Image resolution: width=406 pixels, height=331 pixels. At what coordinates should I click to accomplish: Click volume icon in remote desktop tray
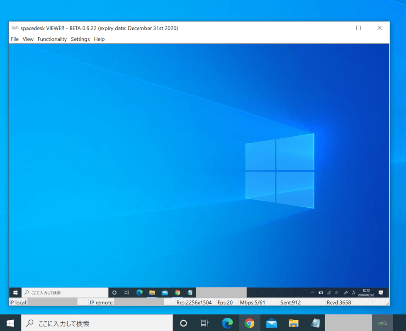point(337,293)
